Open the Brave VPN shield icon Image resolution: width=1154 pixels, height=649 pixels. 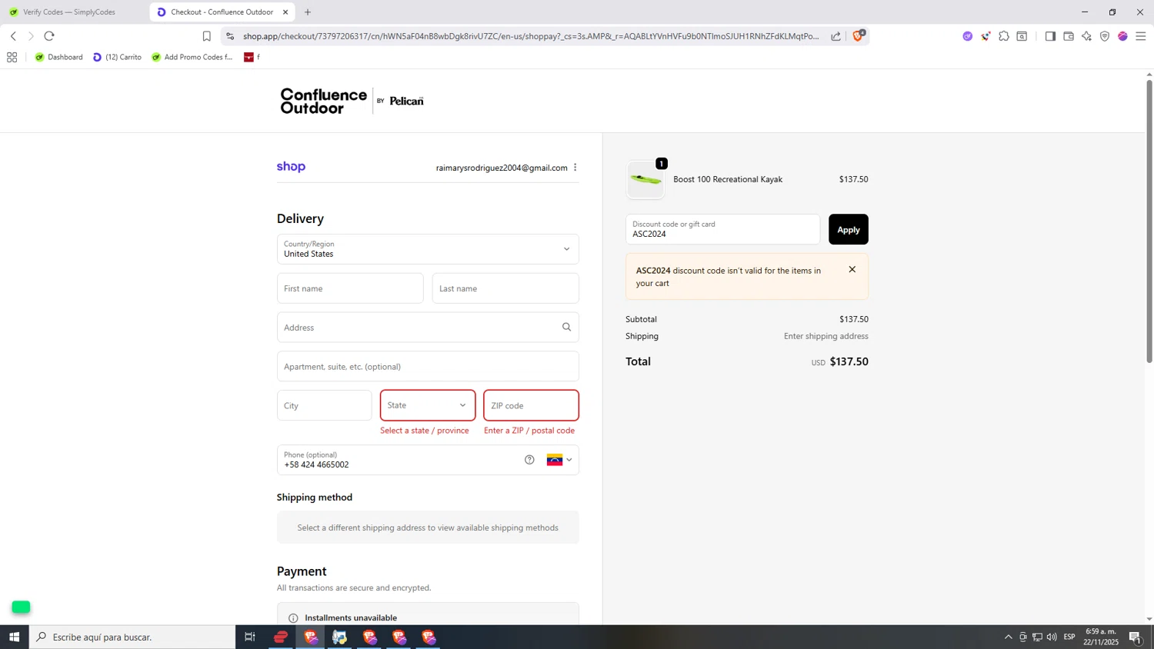pos(1105,36)
